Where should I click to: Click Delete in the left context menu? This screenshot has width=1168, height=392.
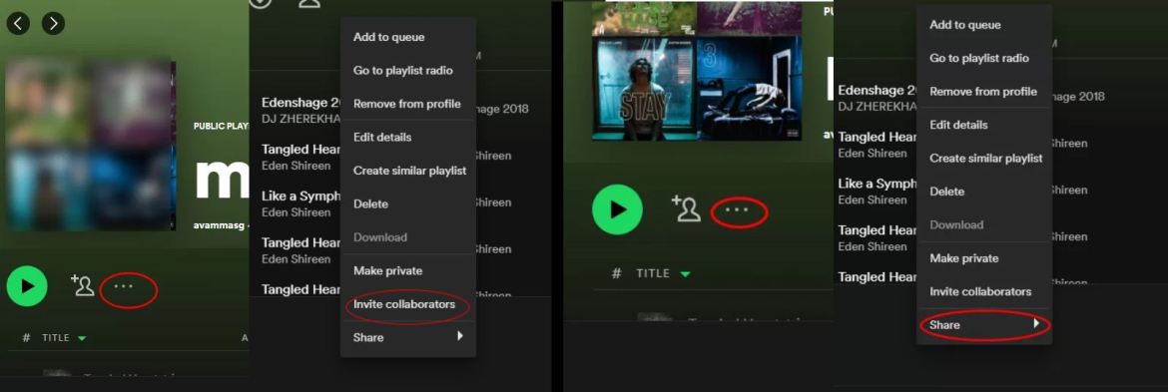point(407,203)
